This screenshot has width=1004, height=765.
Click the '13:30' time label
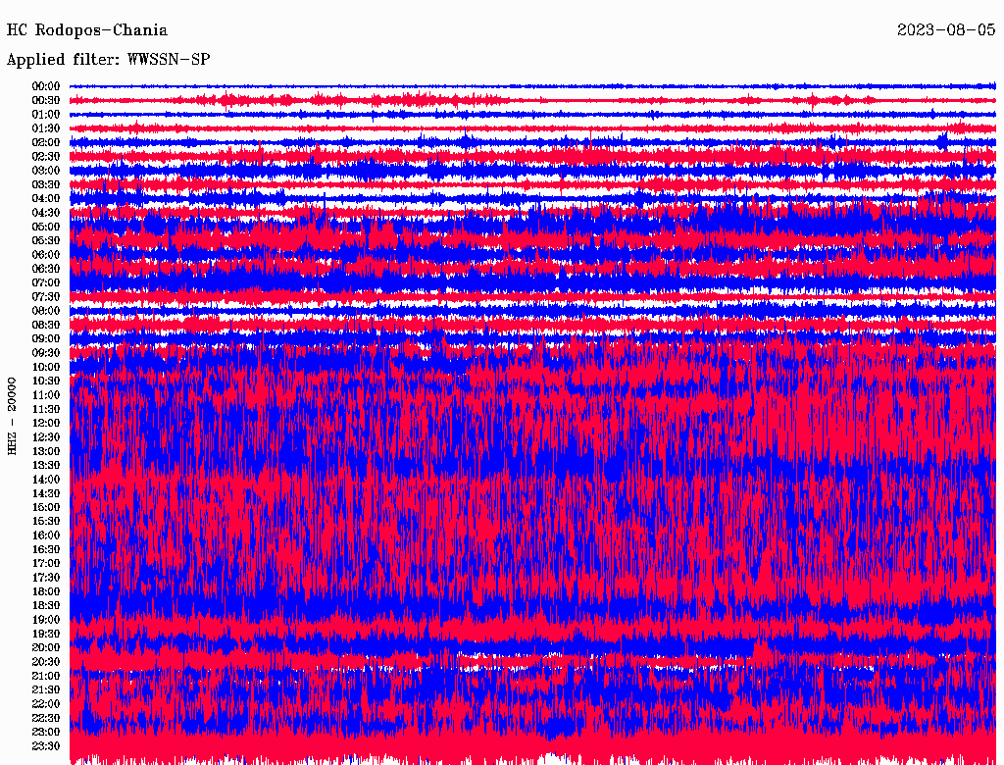click(x=46, y=465)
